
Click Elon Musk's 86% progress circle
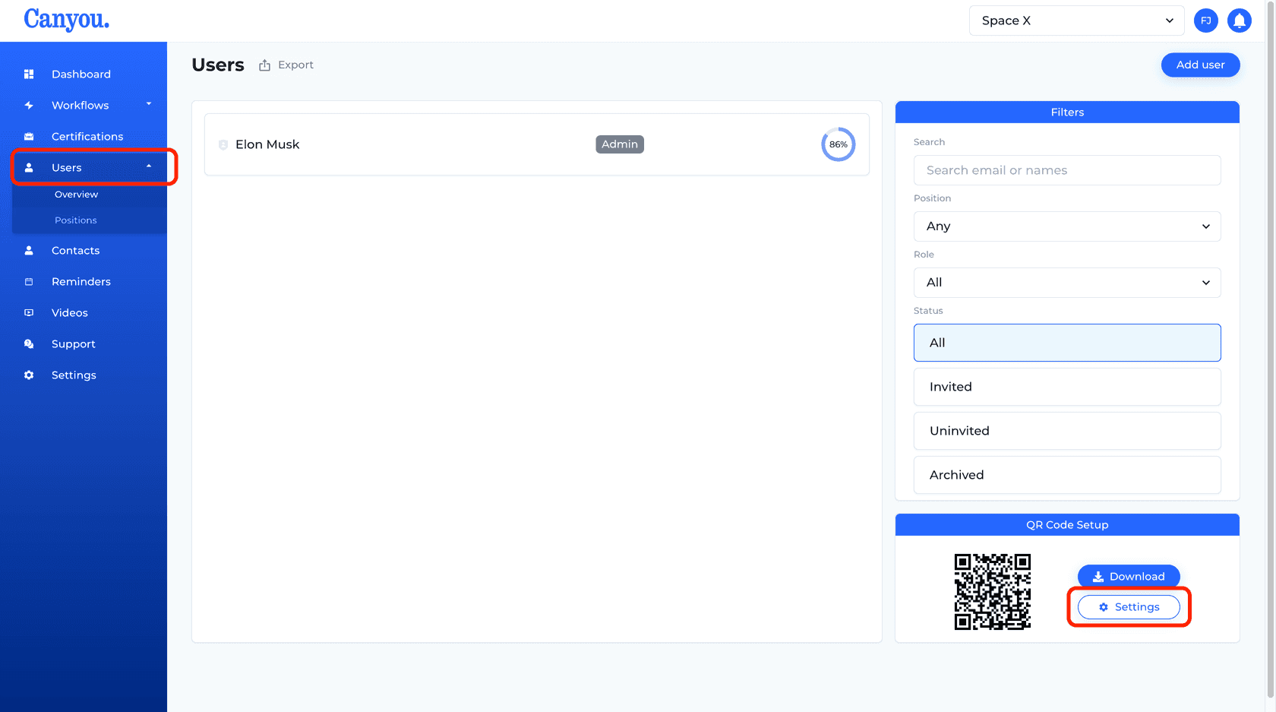point(838,144)
